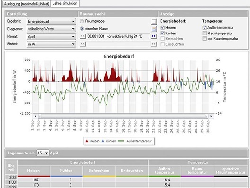Click the 30. Sep axis label

point(208,126)
